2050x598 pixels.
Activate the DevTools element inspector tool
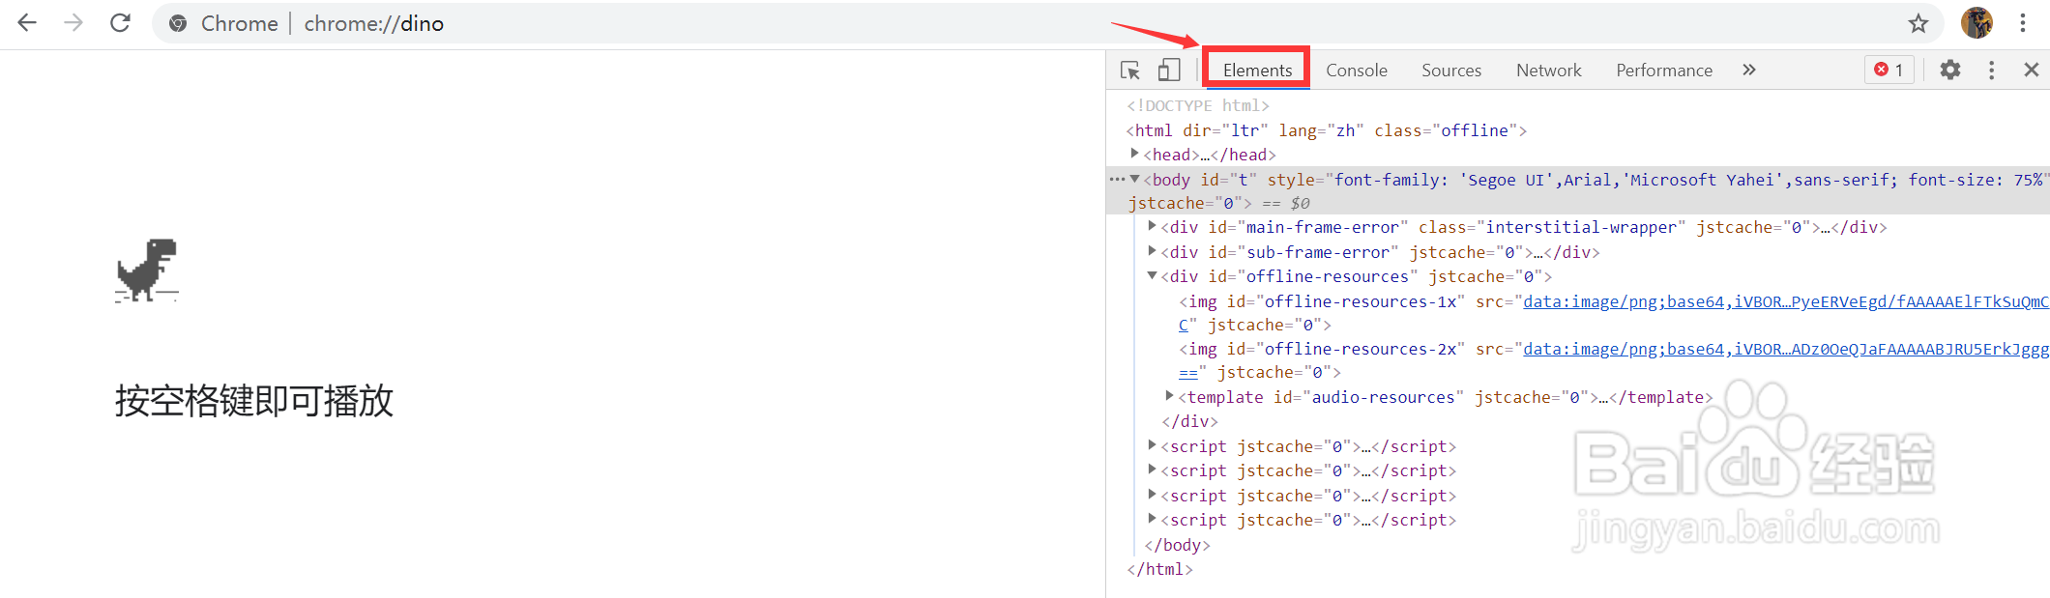pyautogui.click(x=1130, y=71)
